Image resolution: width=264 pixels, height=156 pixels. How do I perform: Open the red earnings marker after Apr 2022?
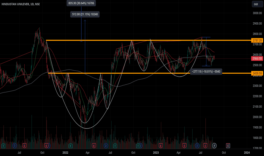pos(94,146)
